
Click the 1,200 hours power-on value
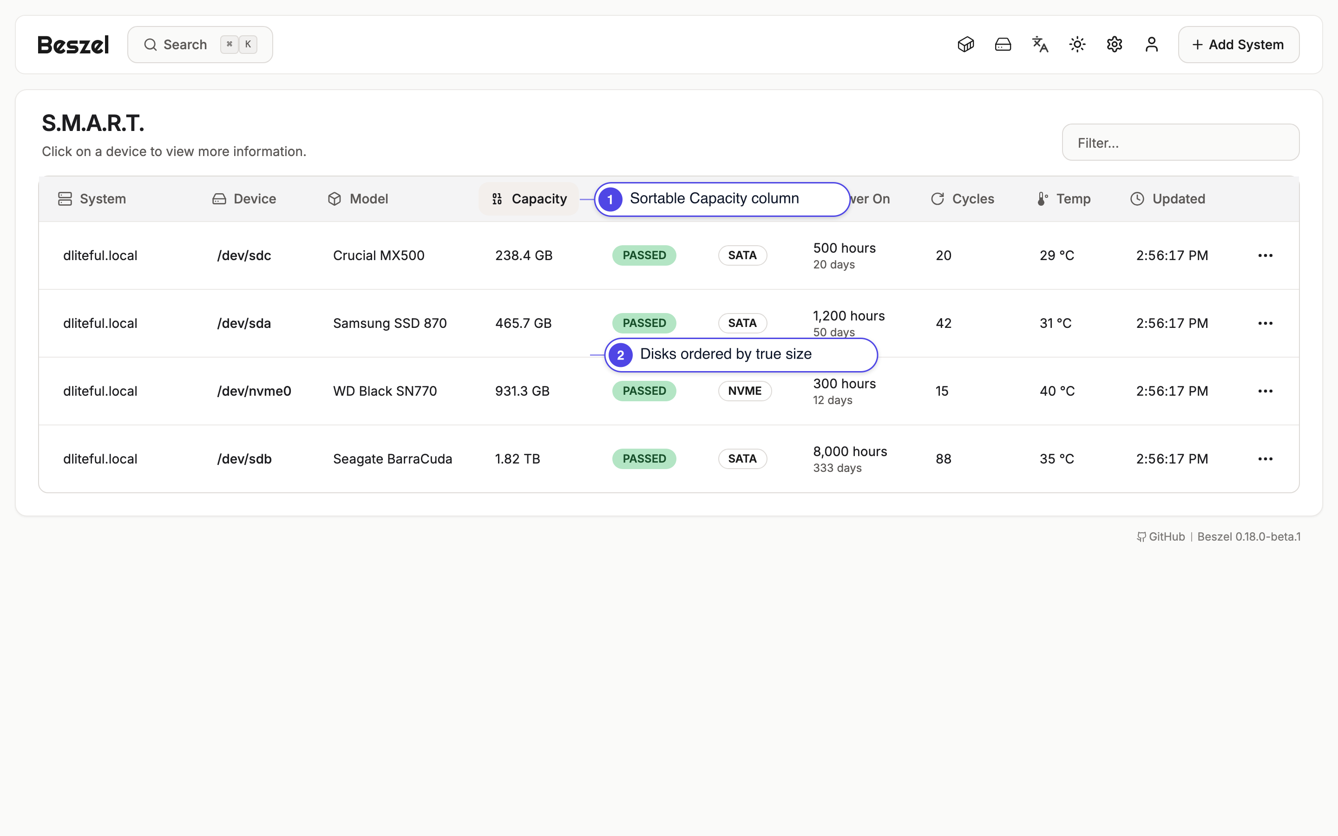[x=849, y=316]
